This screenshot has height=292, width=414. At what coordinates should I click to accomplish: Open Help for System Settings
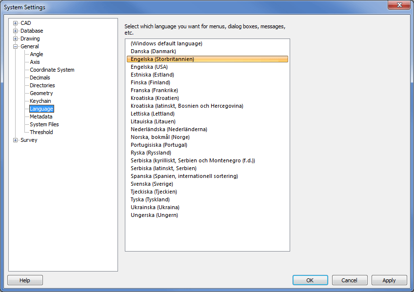[25, 280]
